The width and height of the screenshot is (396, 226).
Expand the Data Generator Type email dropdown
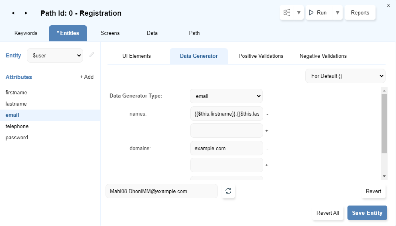226,96
